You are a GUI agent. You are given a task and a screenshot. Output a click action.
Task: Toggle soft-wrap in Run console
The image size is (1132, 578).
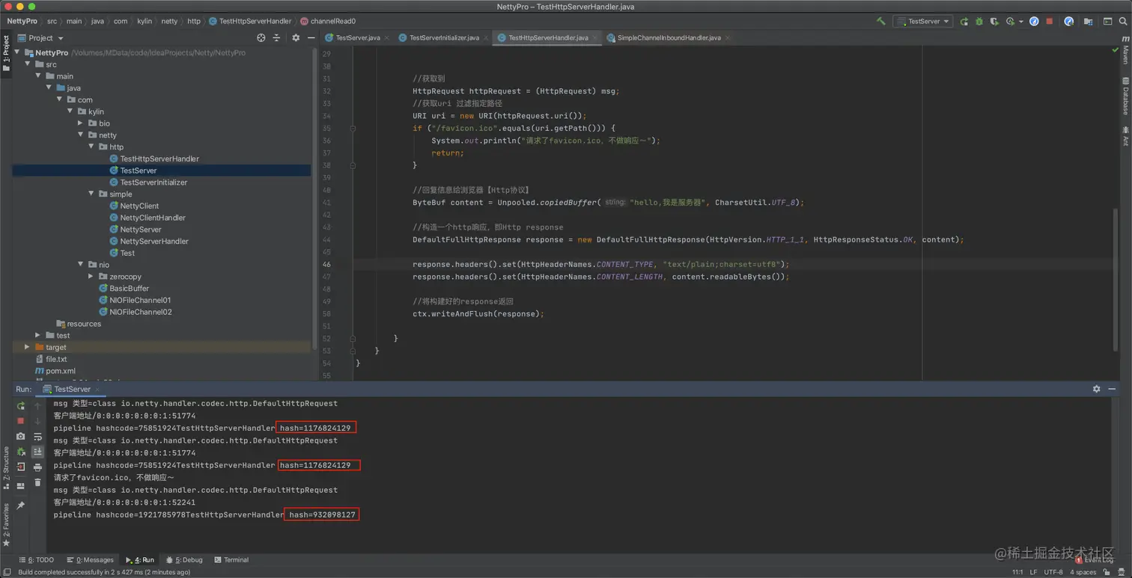coord(37,437)
